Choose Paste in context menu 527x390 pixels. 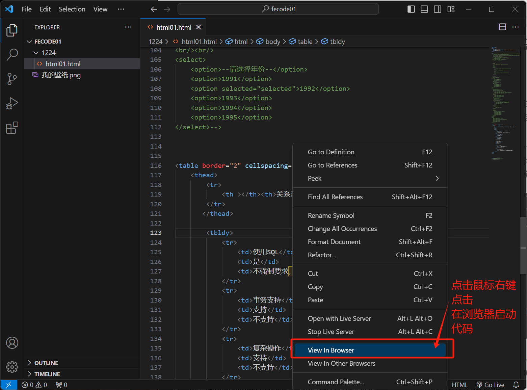point(370,300)
